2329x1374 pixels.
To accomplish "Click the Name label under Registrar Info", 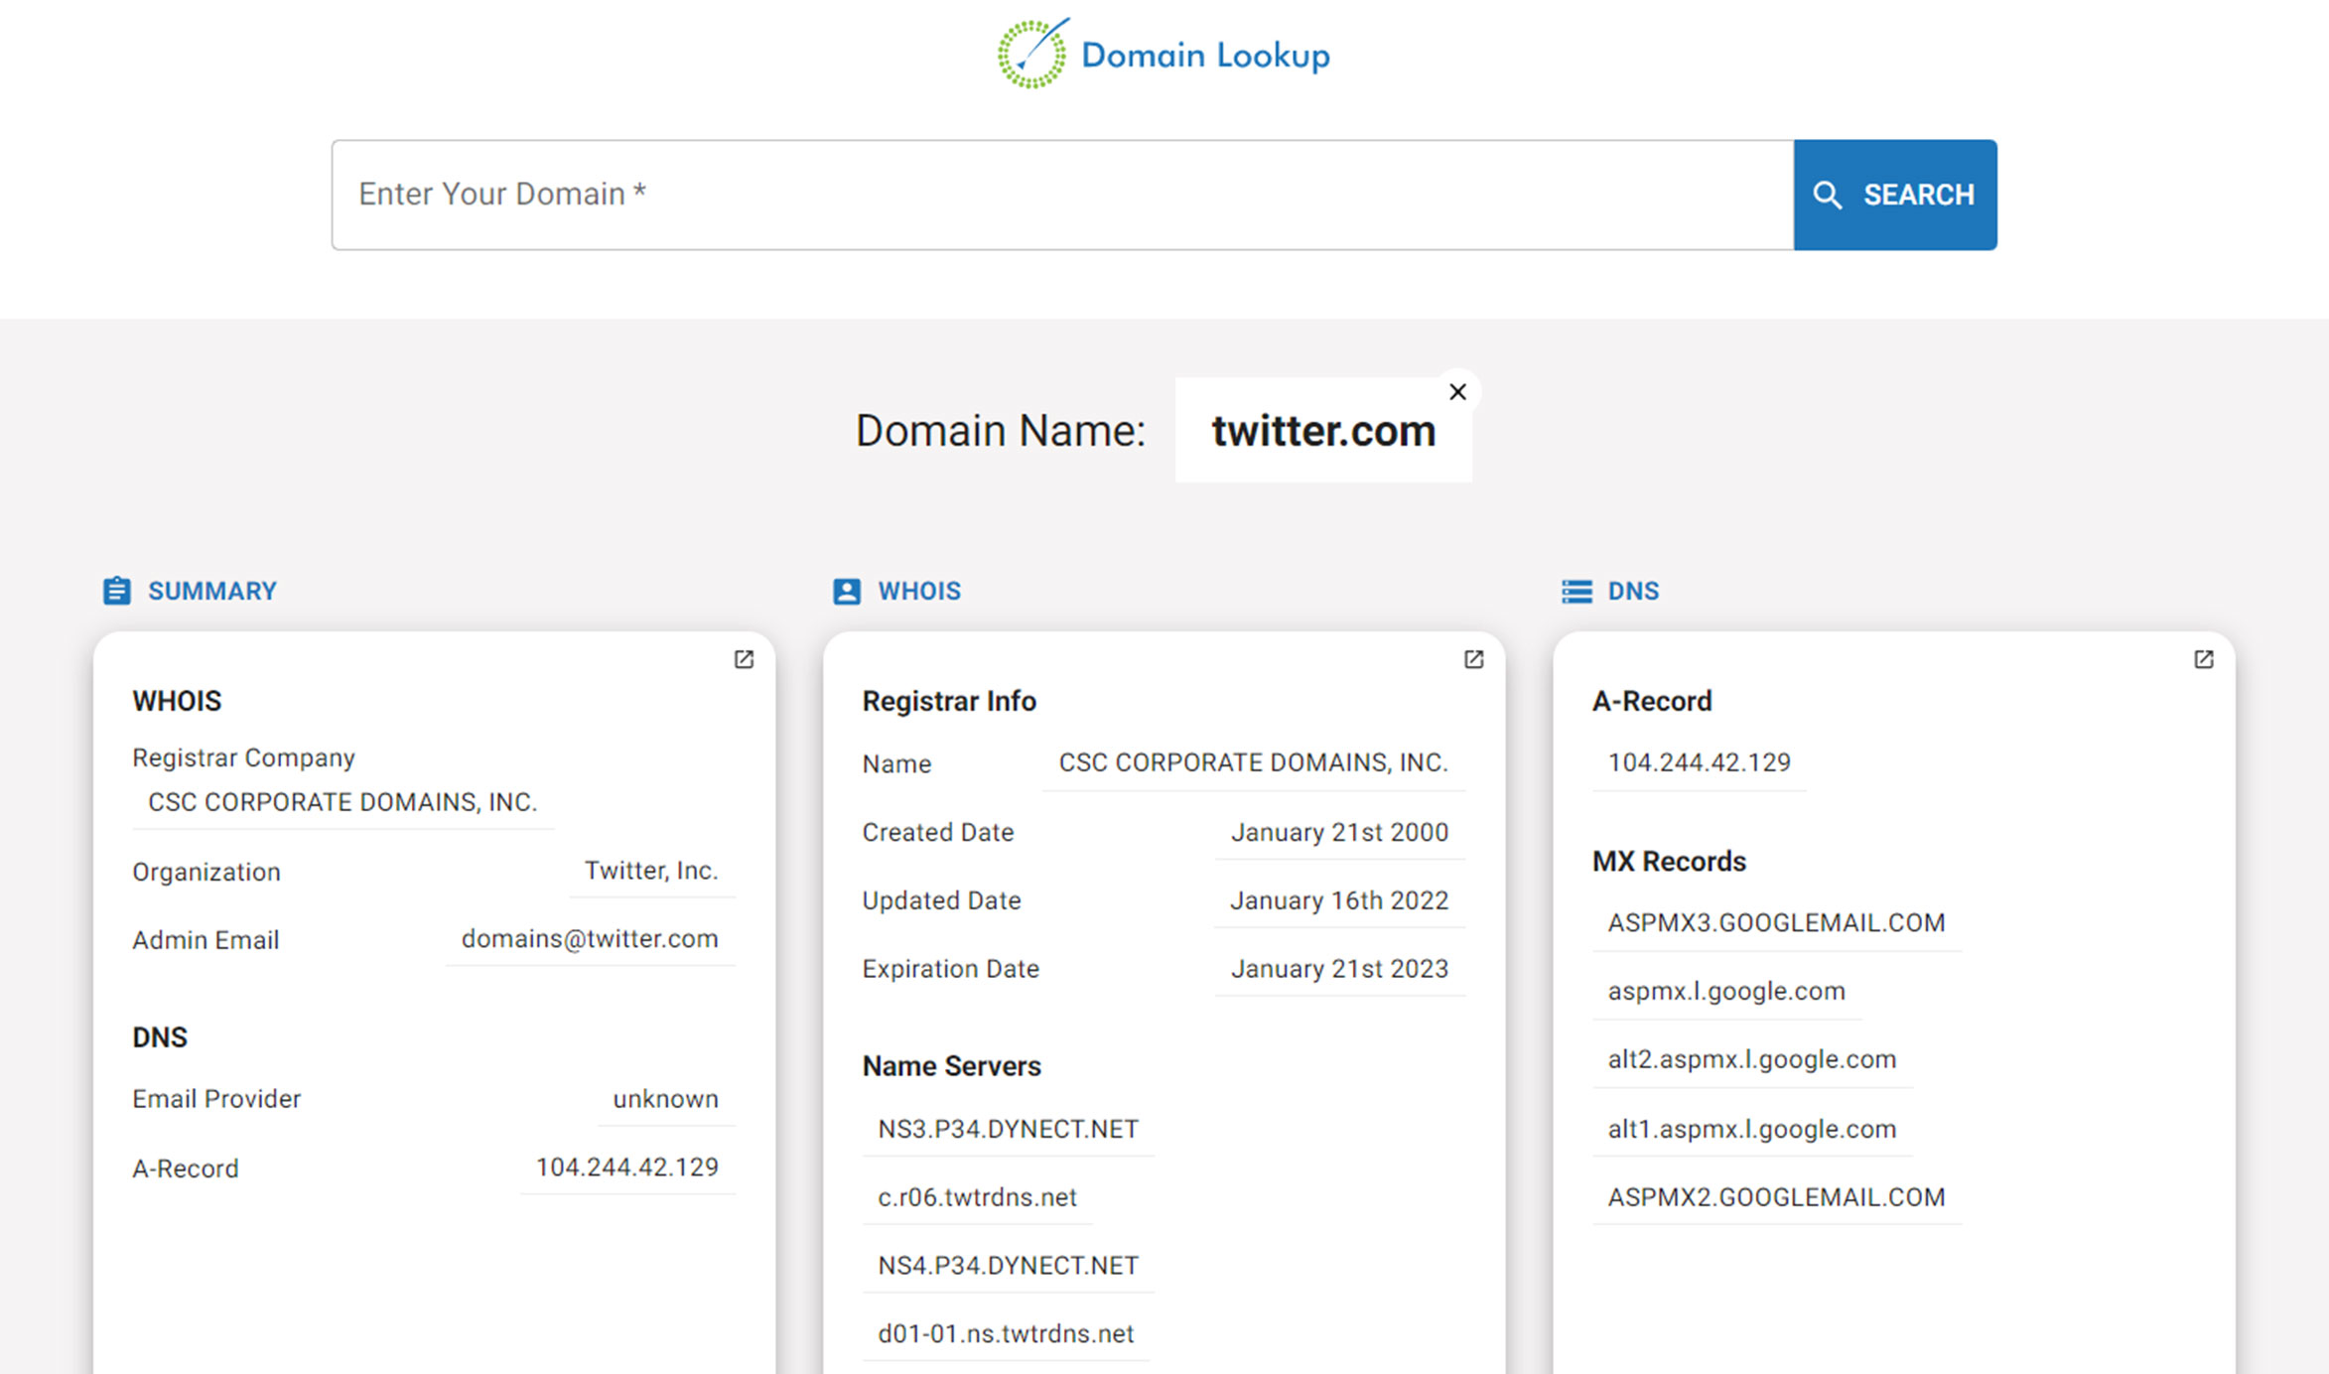I will (x=896, y=764).
